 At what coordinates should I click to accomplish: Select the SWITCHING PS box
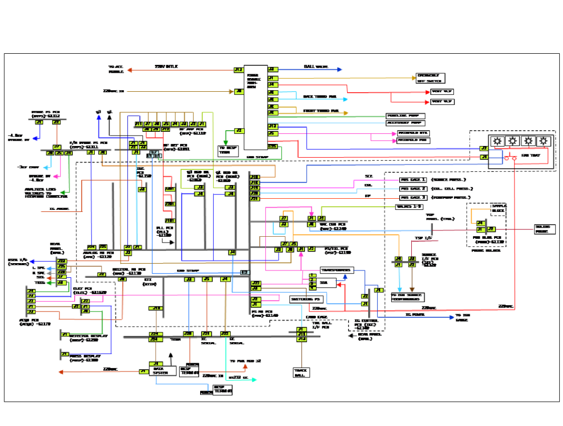click(306, 299)
